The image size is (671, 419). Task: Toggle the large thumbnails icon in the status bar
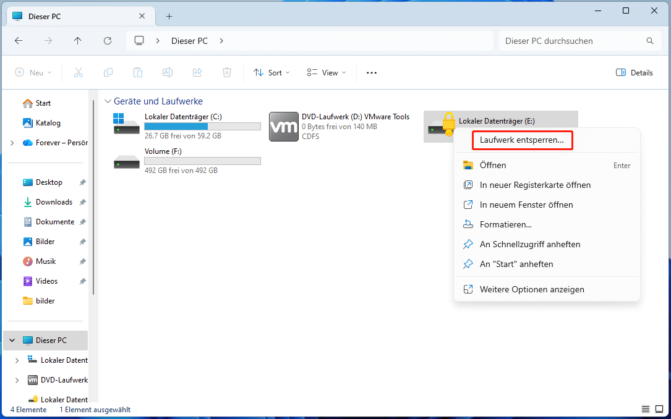[x=659, y=408]
